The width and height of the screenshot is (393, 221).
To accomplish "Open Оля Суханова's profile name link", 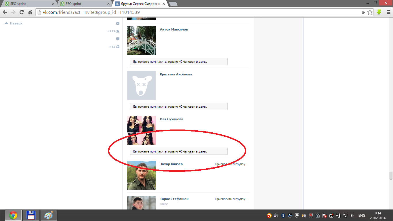I will (x=171, y=119).
